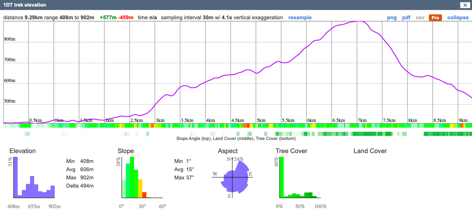Click the tallest bar in Elevation histogram
The image size is (472, 211).
point(16,177)
